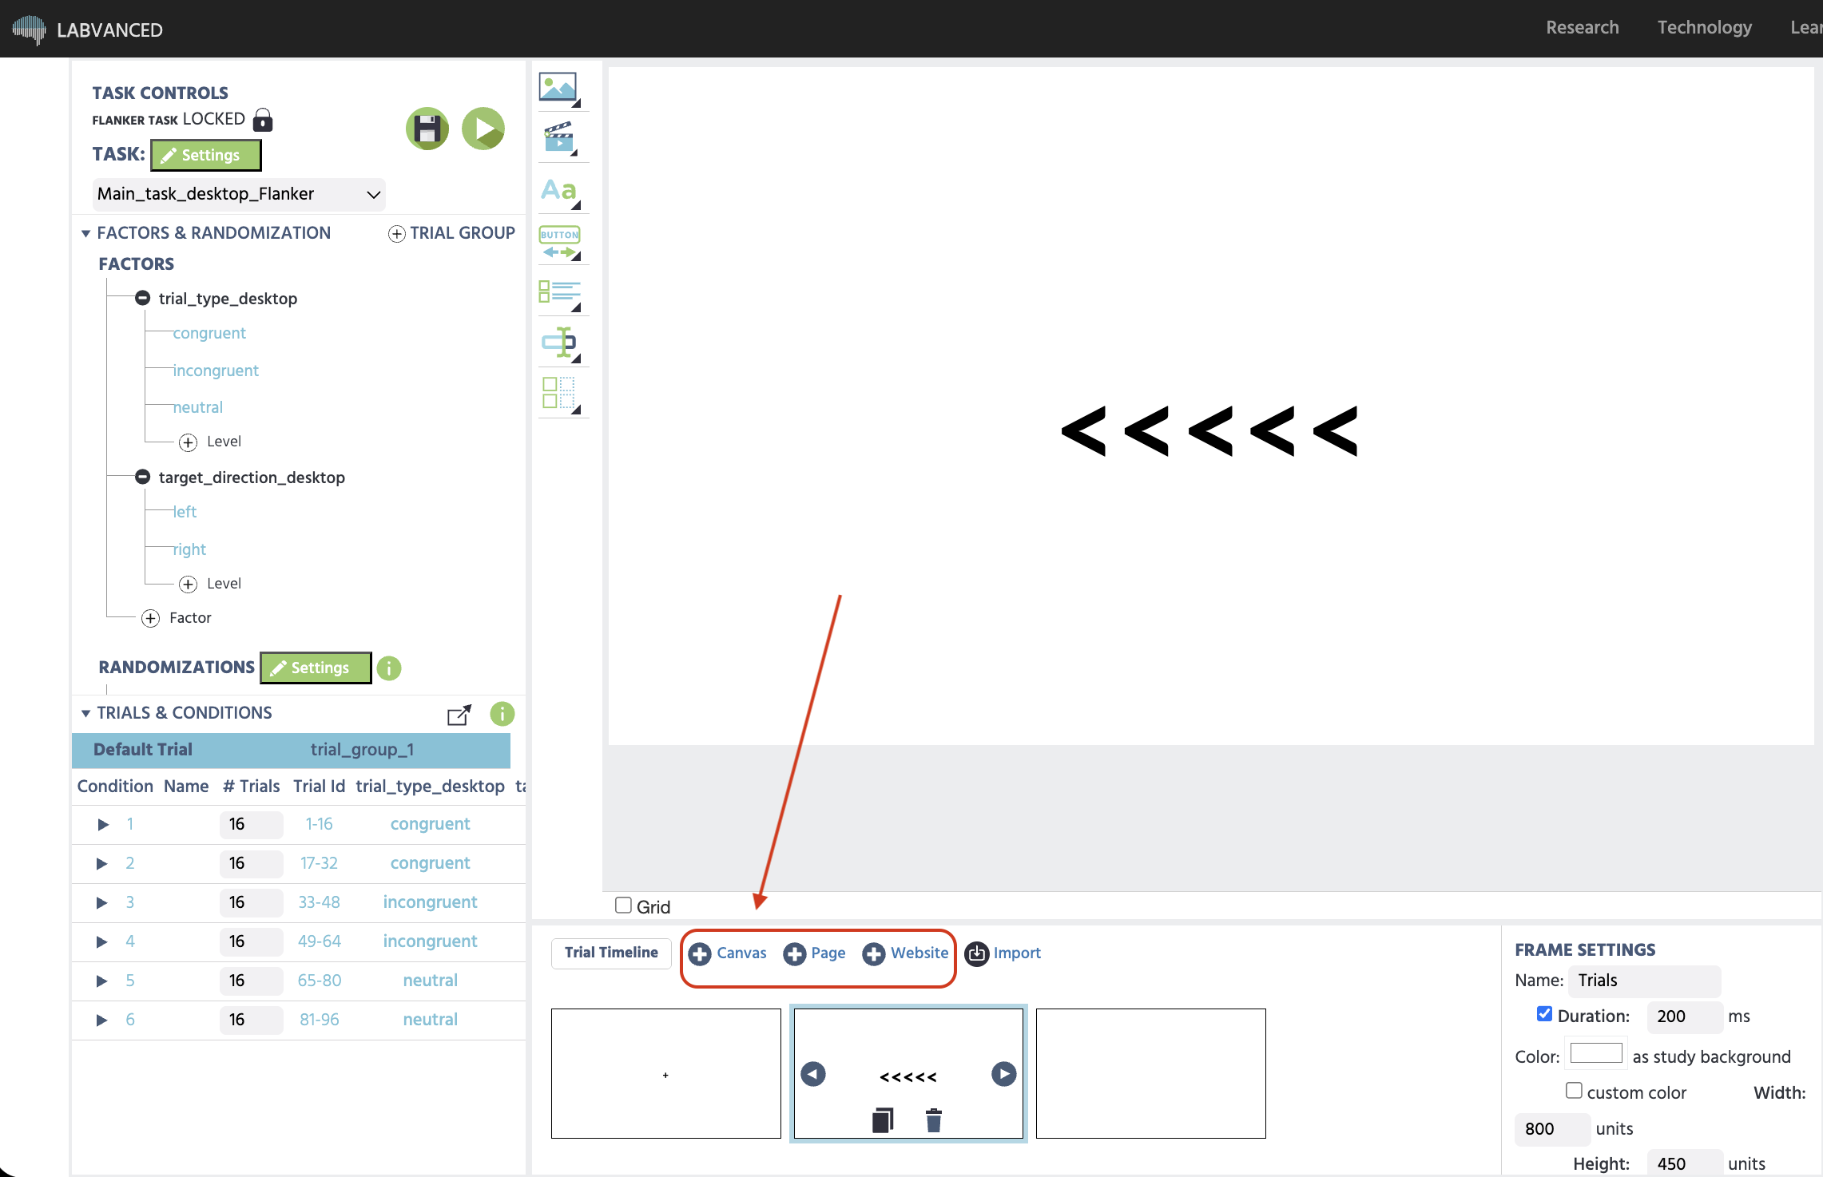Image resolution: width=1823 pixels, height=1177 pixels.
Task: Duplicate the Trials frame with copy icon
Action: tap(883, 1120)
